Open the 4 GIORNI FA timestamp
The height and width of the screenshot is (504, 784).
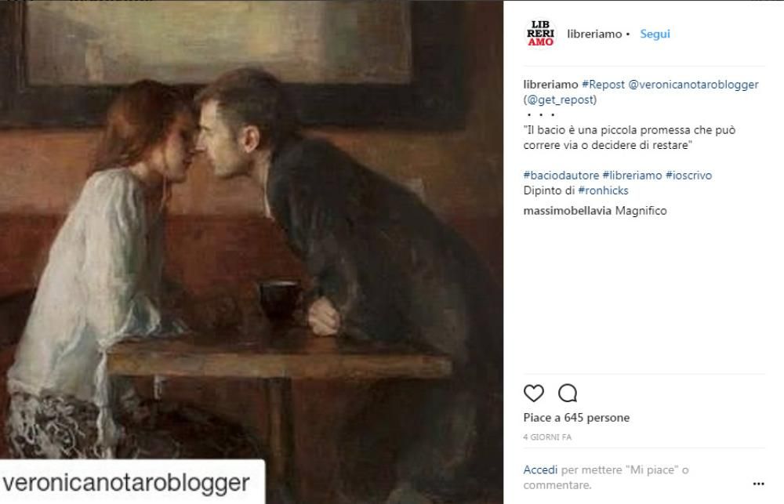pos(547,437)
